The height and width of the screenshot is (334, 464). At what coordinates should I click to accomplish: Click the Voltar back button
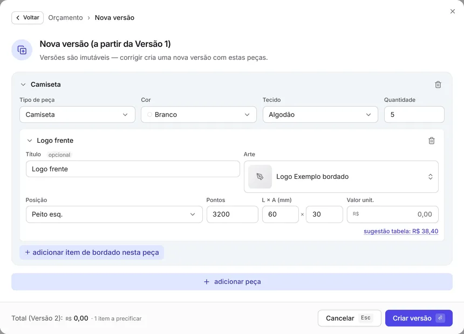click(28, 18)
